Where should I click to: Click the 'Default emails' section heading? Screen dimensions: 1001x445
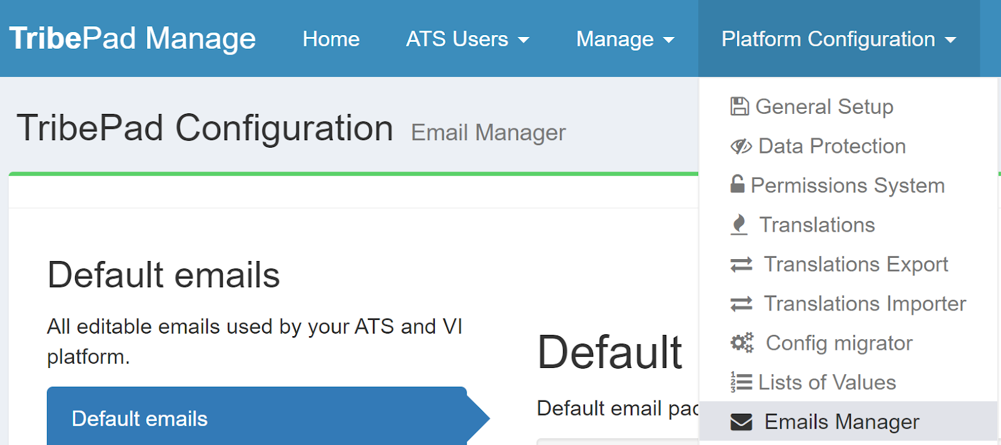coord(164,275)
